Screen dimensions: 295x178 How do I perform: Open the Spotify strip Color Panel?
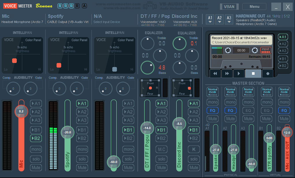click(x=79, y=40)
